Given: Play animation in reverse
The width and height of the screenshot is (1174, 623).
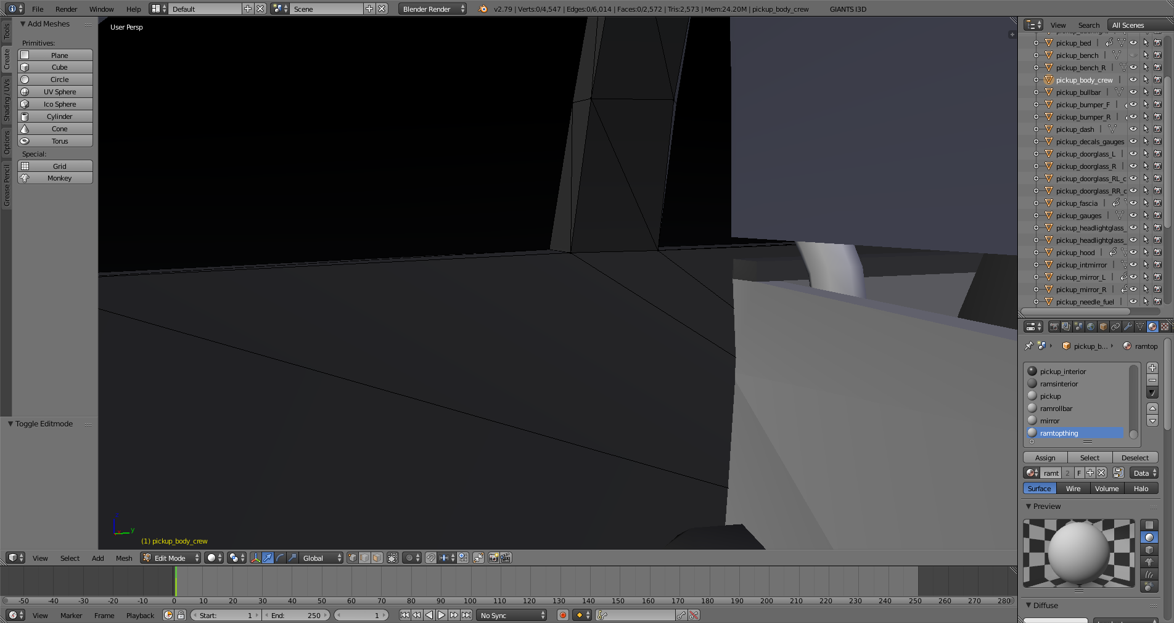Looking at the screenshot, I should click(429, 615).
